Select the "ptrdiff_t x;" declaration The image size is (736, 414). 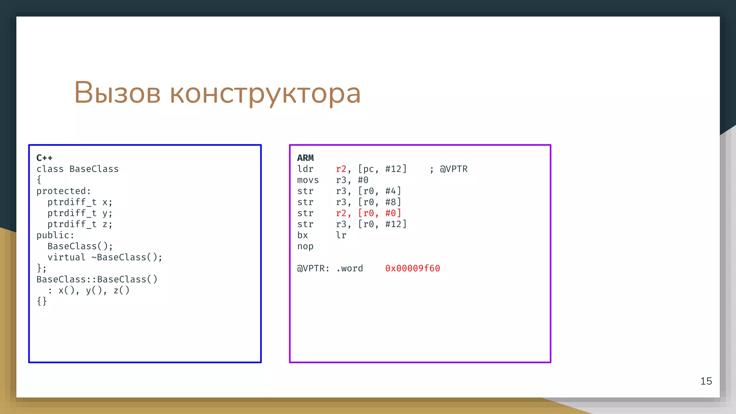point(80,202)
